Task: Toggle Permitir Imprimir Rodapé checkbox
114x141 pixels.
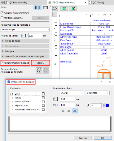Action: point(2,63)
